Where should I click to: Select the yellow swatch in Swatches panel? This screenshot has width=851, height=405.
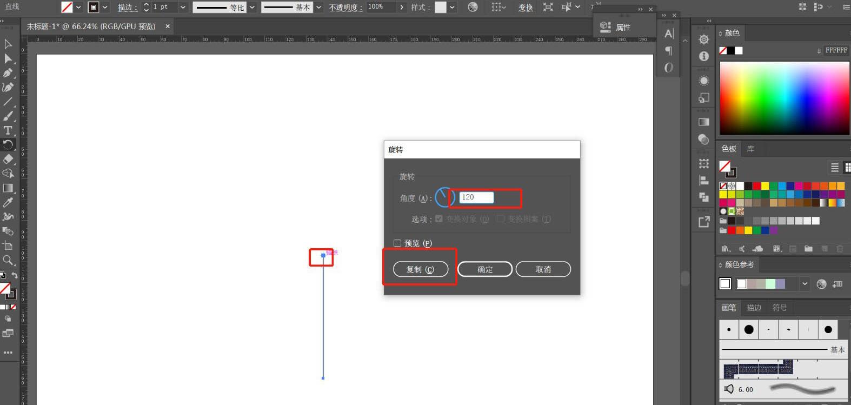pos(765,186)
